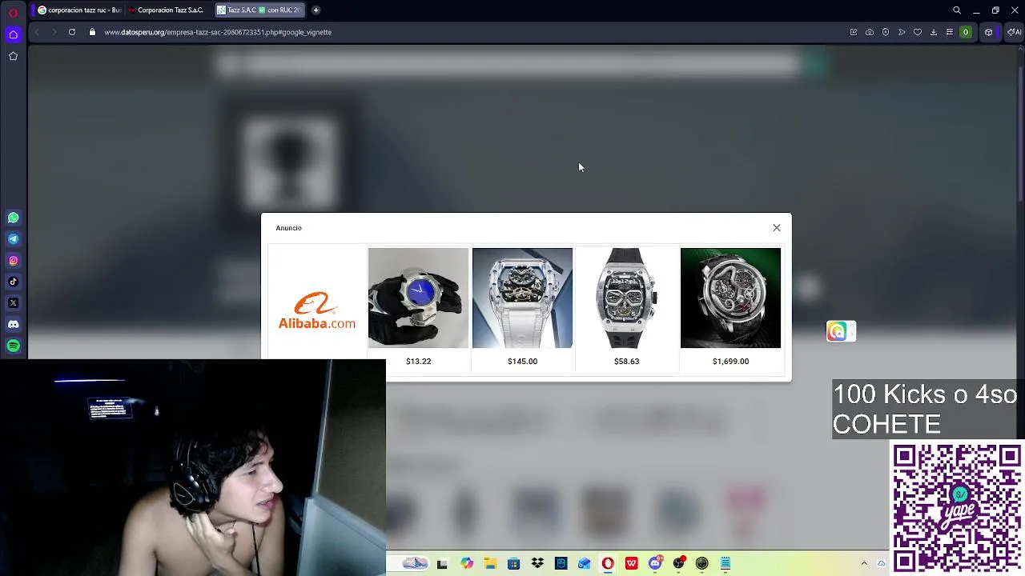Take snapshot with camera icon
Viewport: 1025px width, 576px height.
click(870, 32)
